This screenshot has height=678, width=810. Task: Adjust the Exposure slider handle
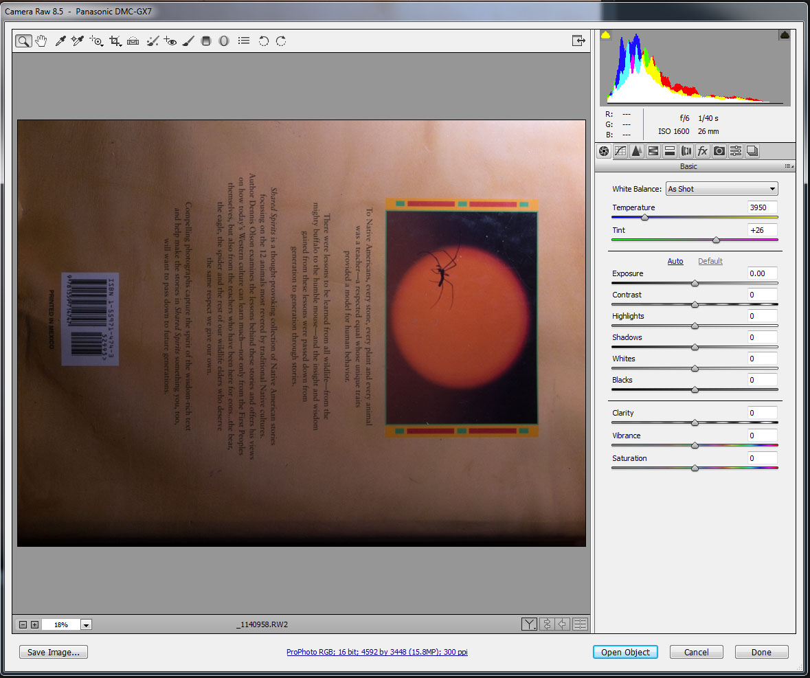coord(695,284)
